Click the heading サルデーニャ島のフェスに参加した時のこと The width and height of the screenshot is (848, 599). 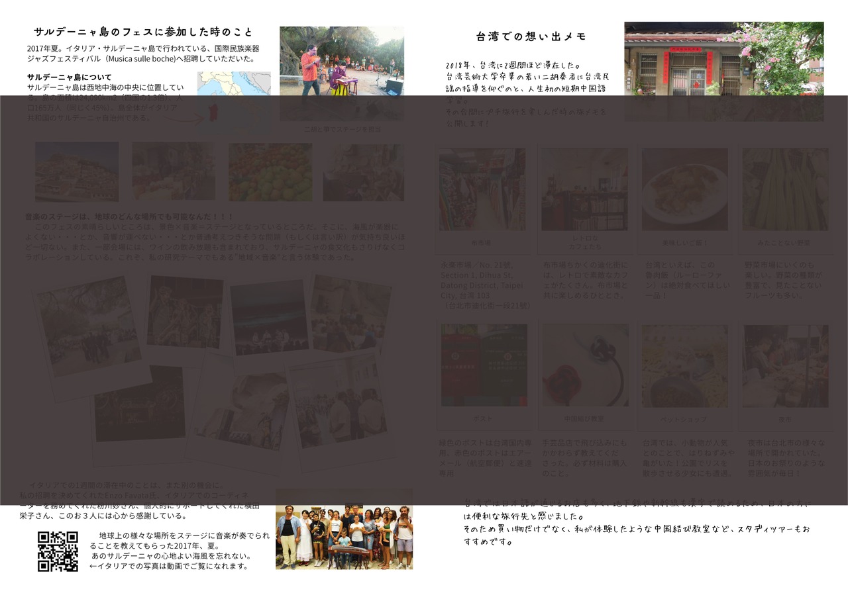143,32
